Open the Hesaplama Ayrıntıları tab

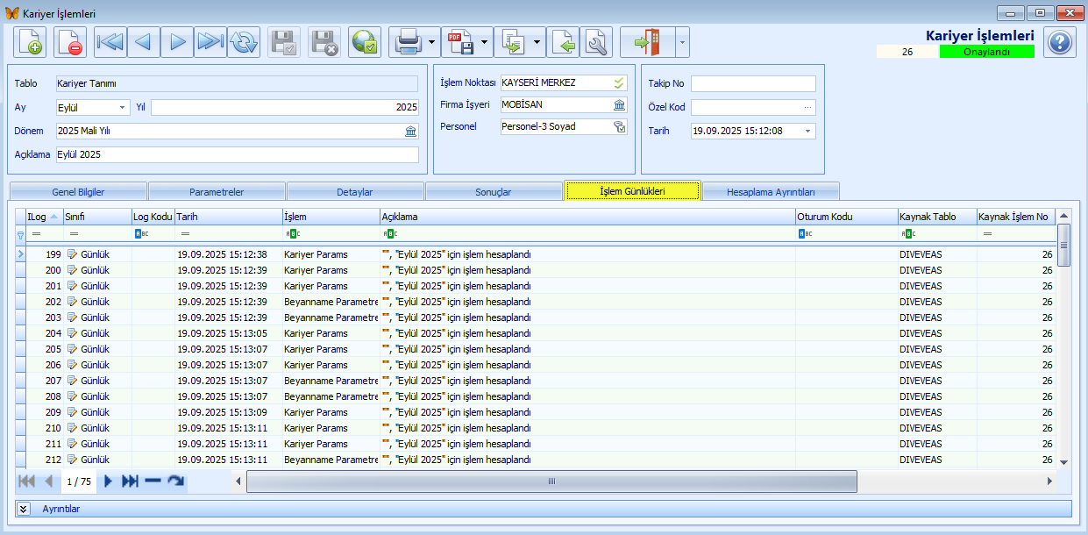click(771, 191)
